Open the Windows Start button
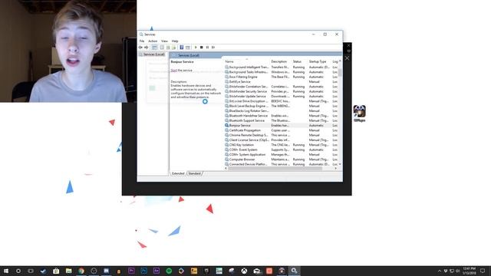This screenshot has width=491, height=276. [x=5, y=271]
